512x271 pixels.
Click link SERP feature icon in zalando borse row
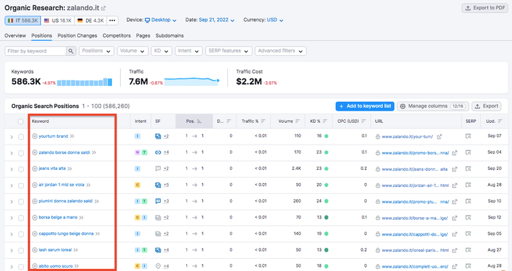pyautogui.click(x=158, y=152)
